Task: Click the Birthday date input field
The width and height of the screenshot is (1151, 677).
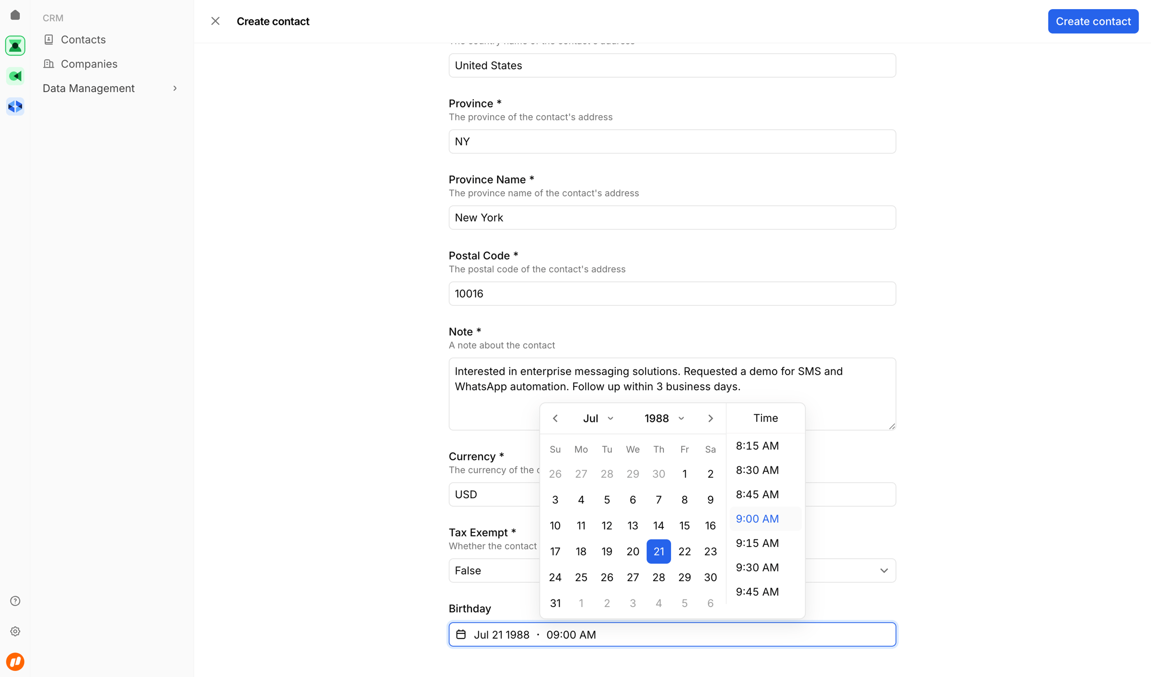Action: click(x=672, y=634)
